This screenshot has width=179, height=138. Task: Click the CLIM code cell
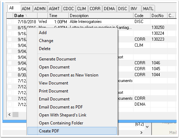point(142,45)
